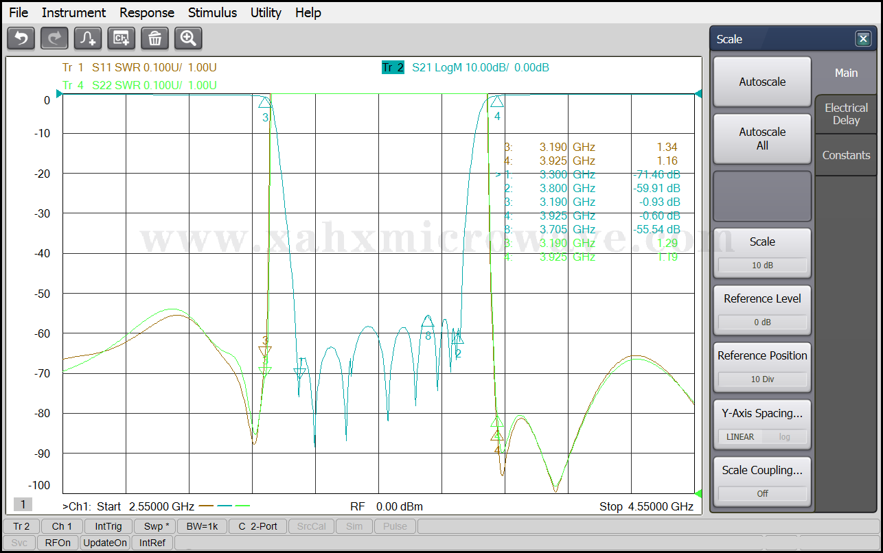The image size is (883, 553).
Task: Click marker 2 in the stopband
Action: (458, 339)
